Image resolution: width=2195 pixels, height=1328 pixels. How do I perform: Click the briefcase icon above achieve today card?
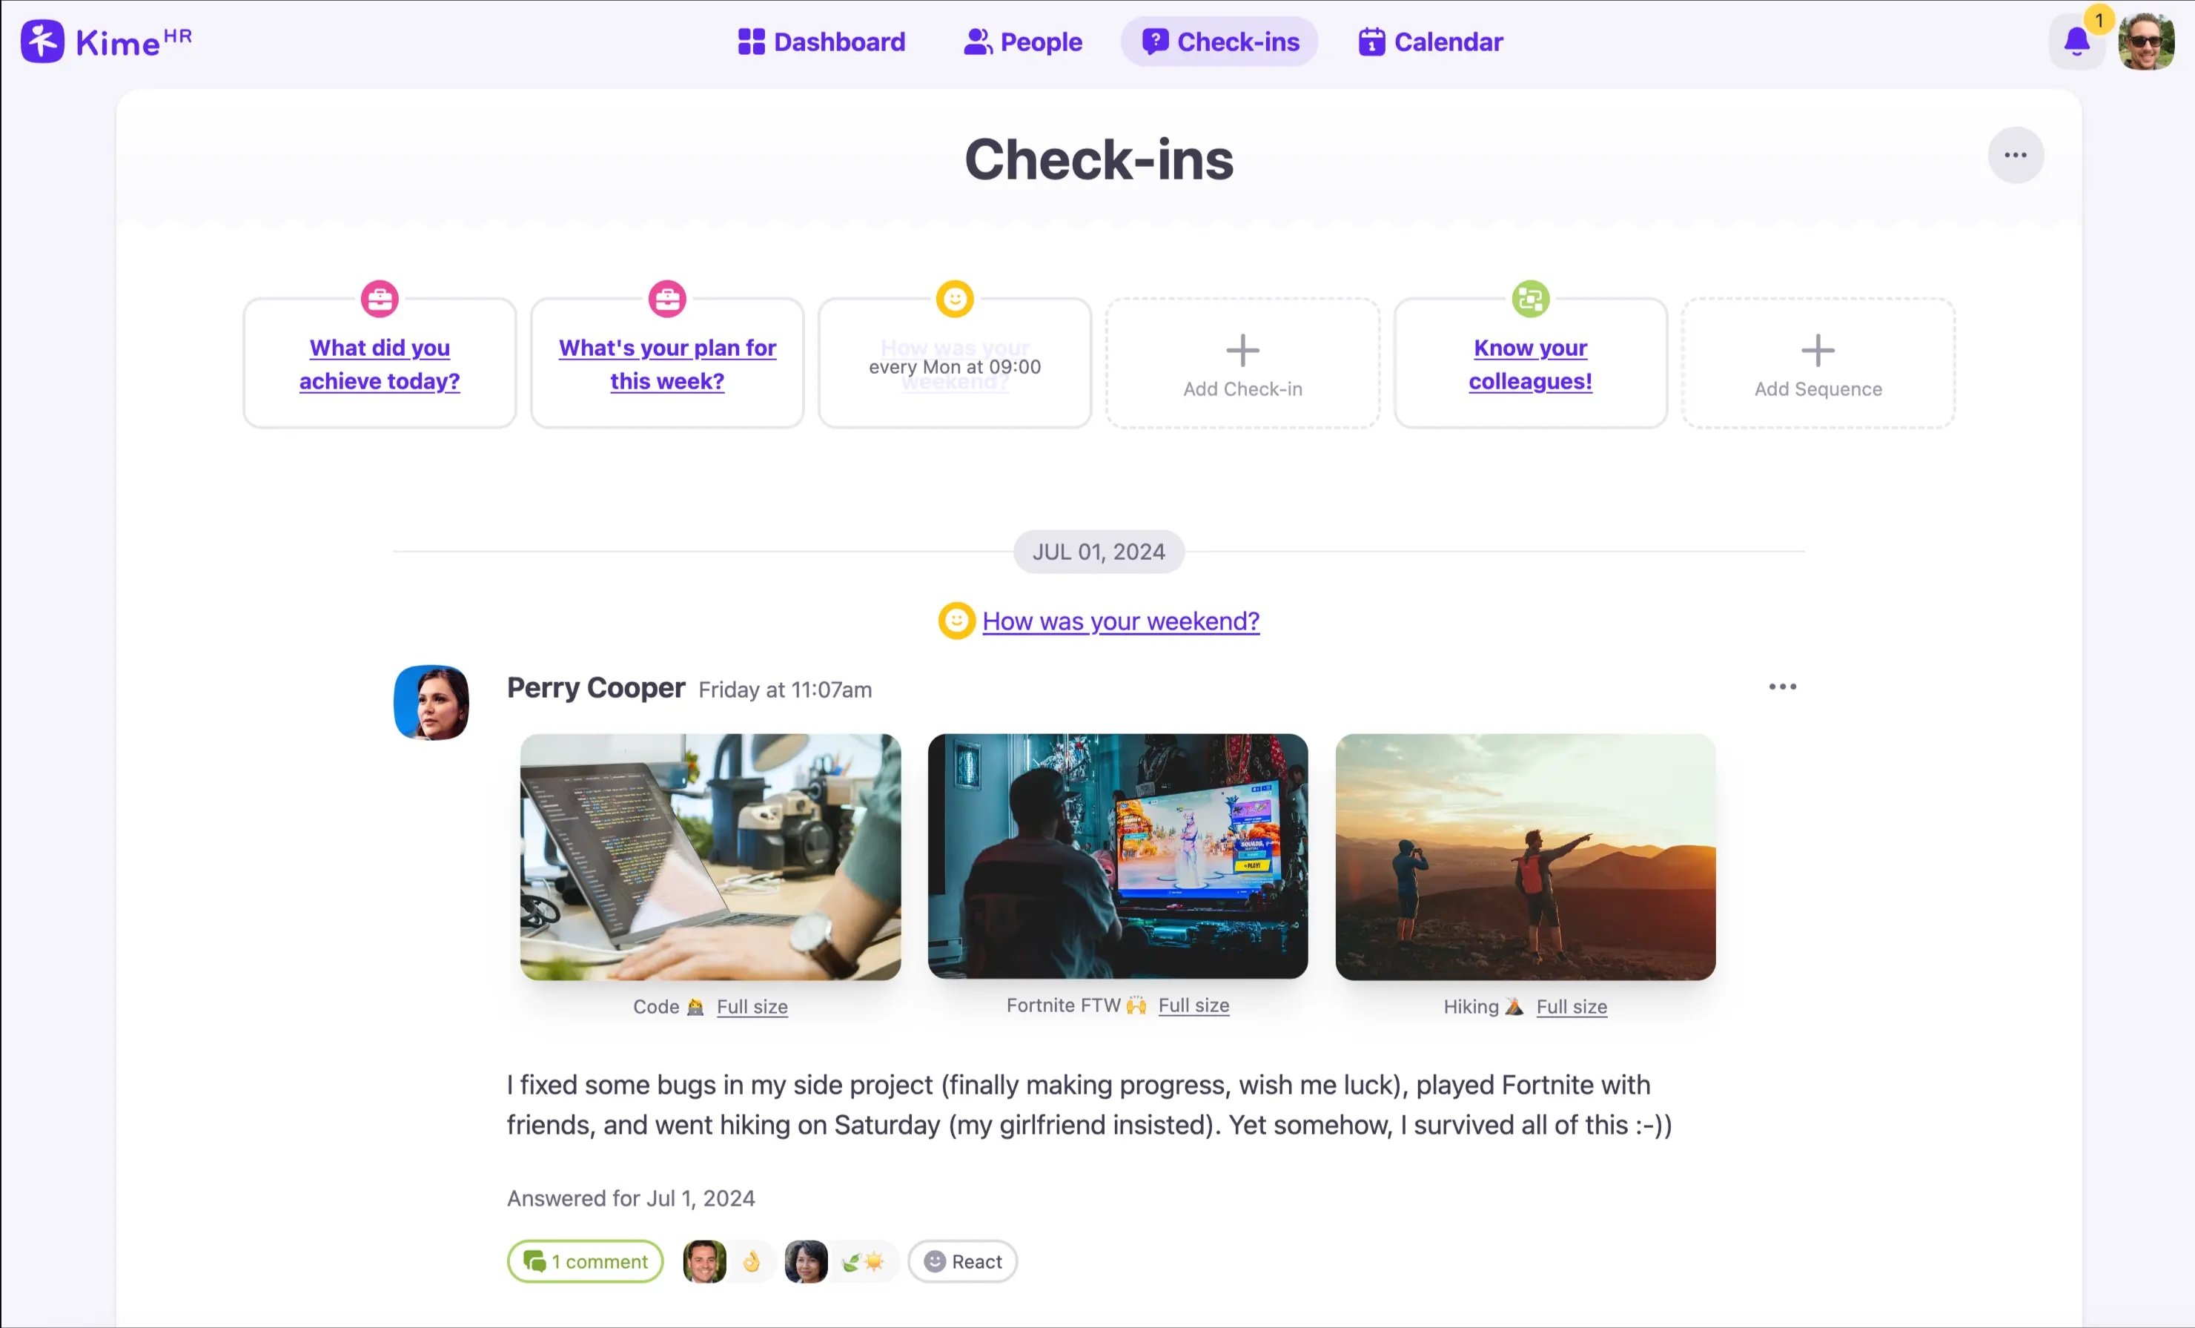coord(380,299)
